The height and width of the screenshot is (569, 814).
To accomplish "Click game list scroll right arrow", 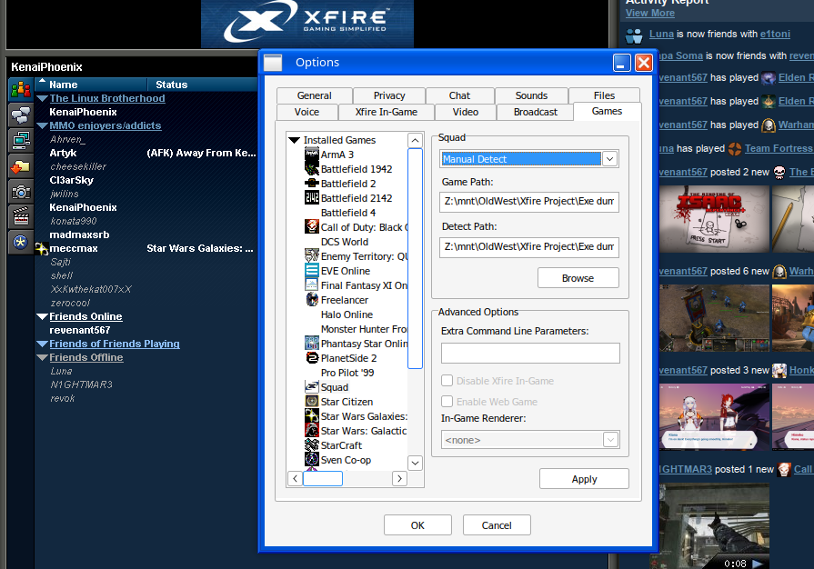I will click(399, 478).
